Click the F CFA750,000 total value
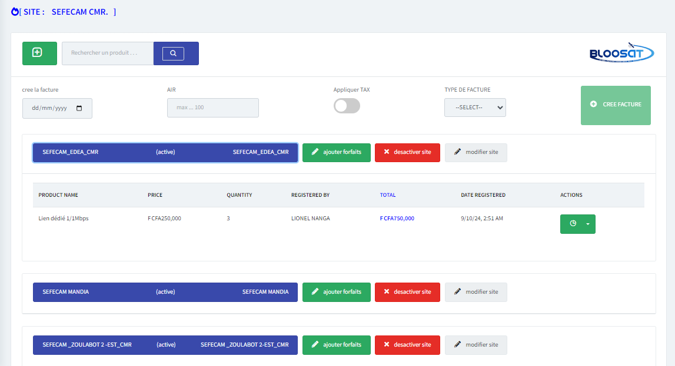The image size is (675, 366). (x=397, y=218)
